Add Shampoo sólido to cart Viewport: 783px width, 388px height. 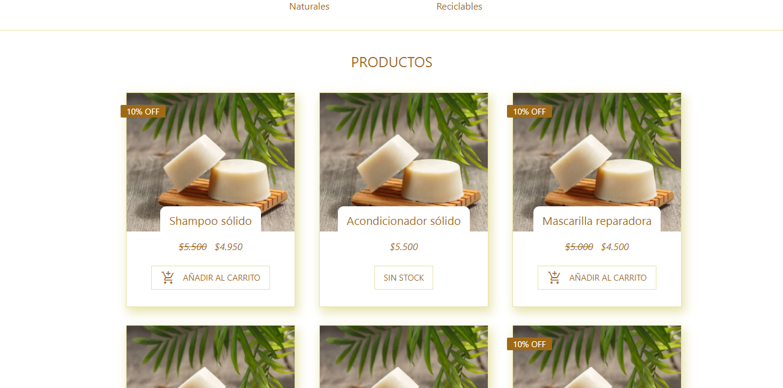(211, 278)
